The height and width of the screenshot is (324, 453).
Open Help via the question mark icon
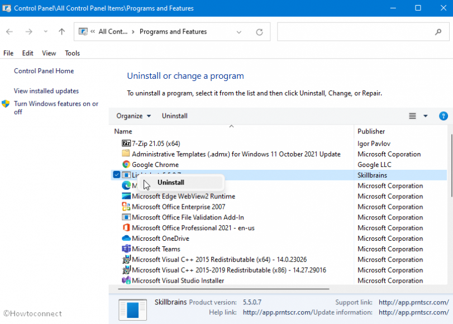point(444,116)
